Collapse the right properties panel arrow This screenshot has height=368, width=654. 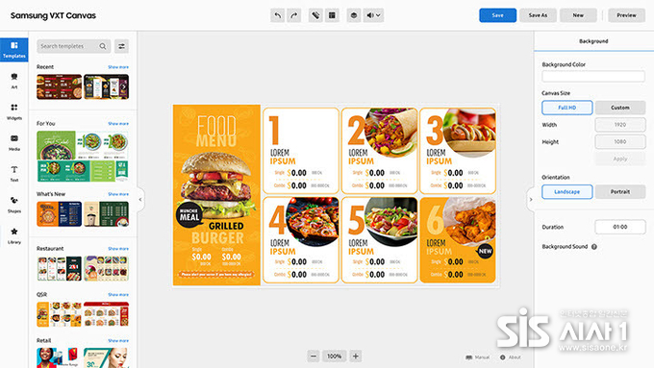(531, 200)
